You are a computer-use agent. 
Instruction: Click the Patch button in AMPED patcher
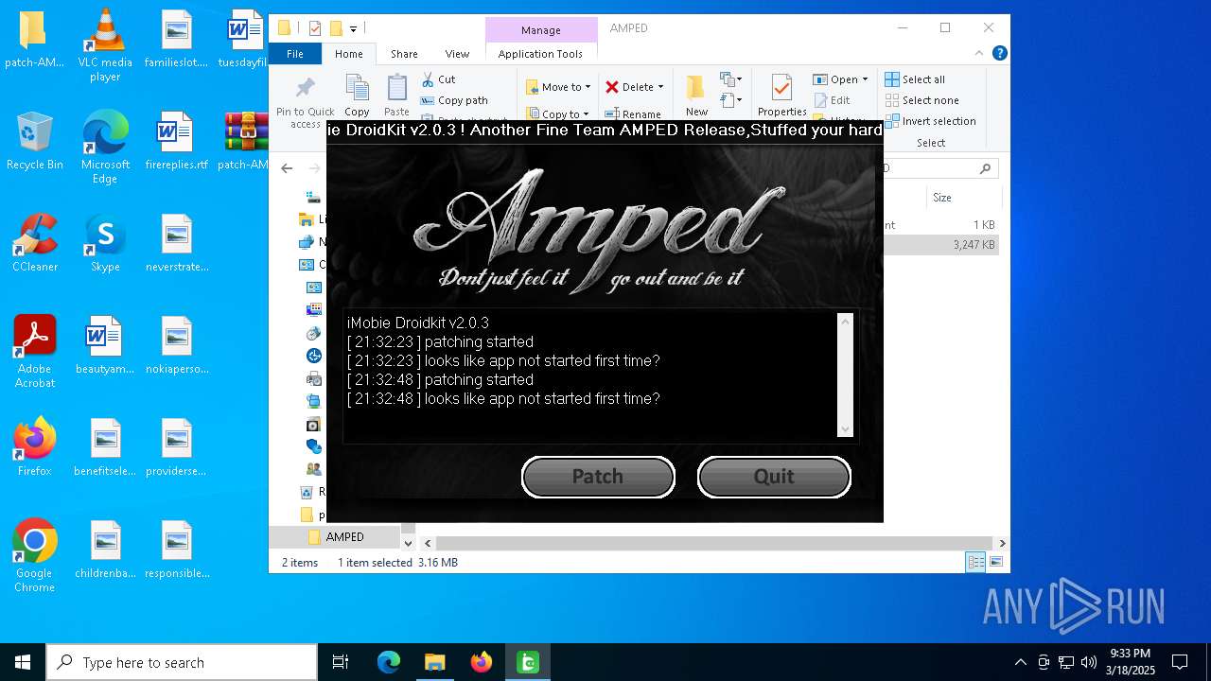pos(598,477)
